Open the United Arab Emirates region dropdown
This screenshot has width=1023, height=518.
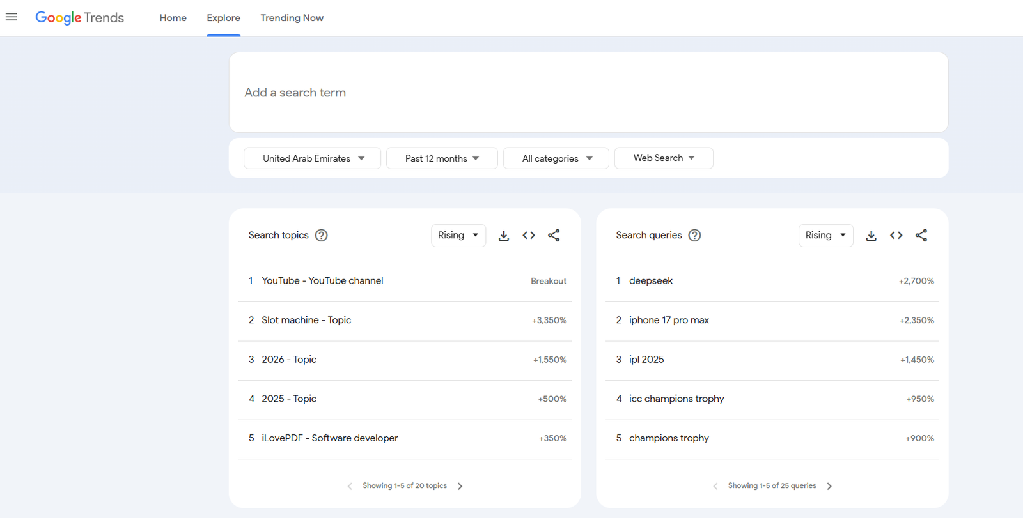coord(312,158)
